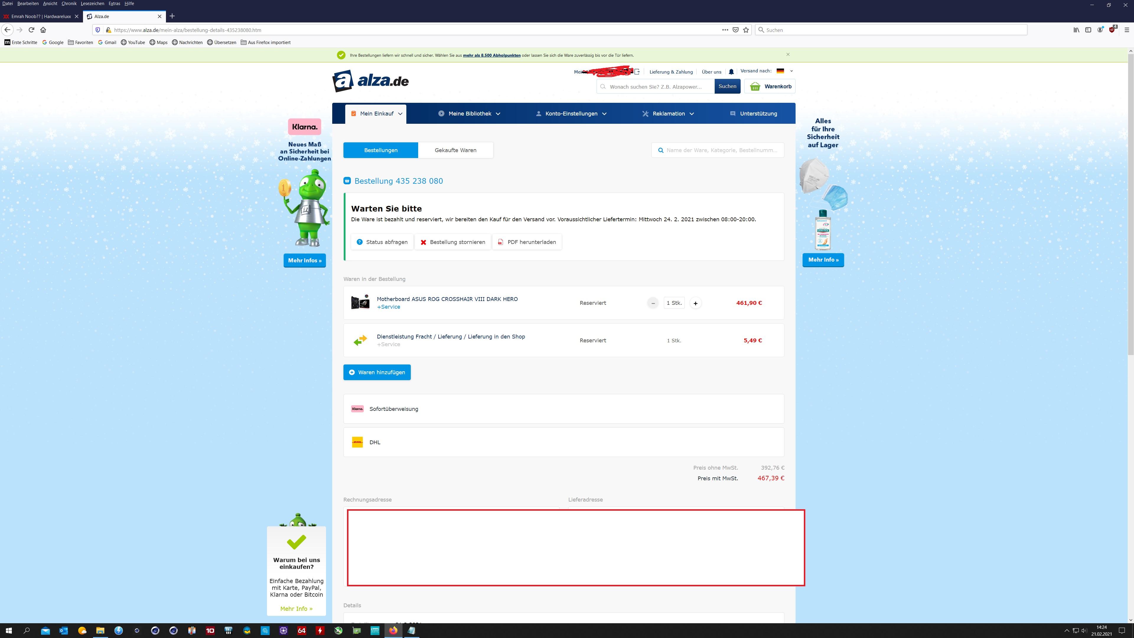This screenshot has height=638, width=1134.
Task: Click the notification bell icon
Action: pos(731,72)
